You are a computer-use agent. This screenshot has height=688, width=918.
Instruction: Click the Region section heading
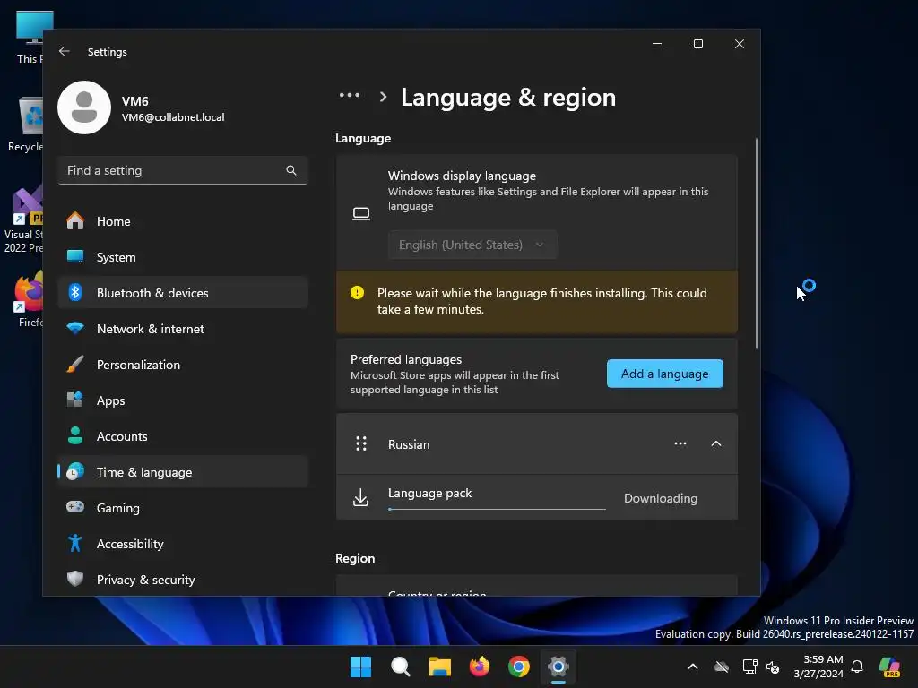[355, 558]
